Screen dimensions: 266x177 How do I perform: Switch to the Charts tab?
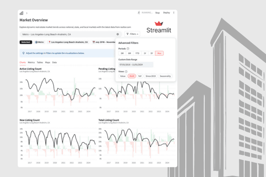pyautogui.click(x=23, y=62)
